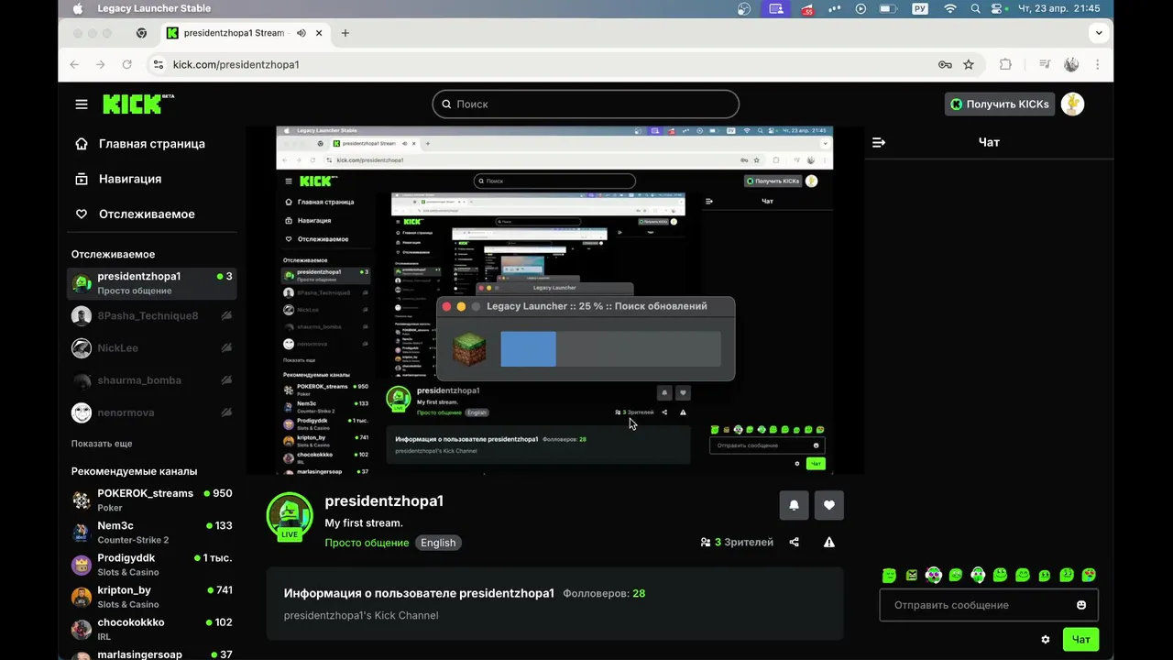
Task: Open chat settings gear icon
Action: click(x=1046, y=640)
